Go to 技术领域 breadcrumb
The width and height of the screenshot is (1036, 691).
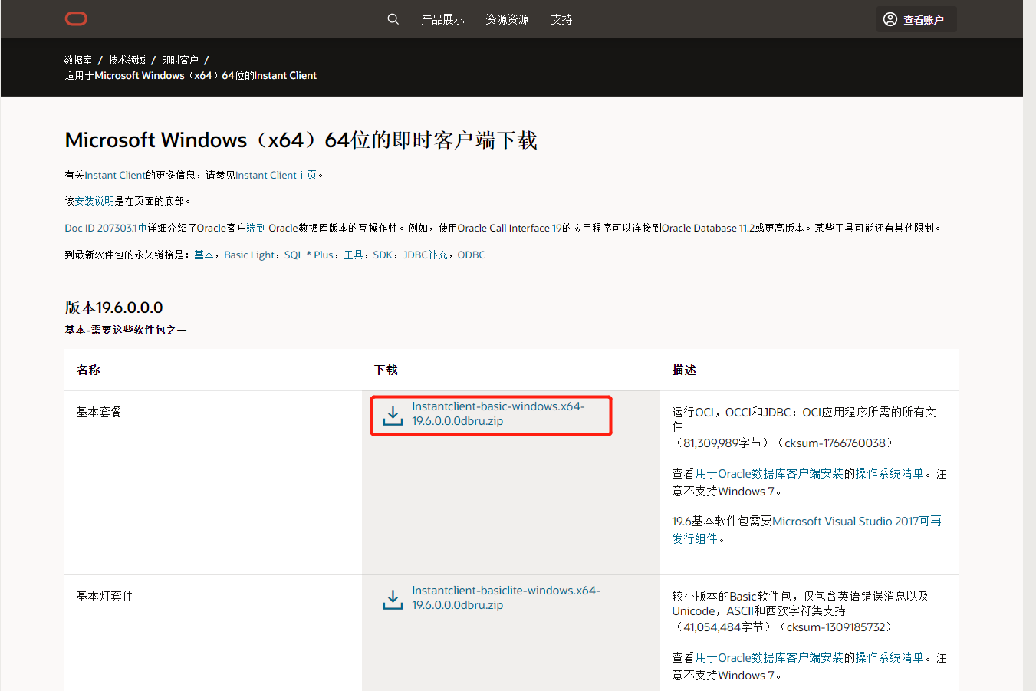click(127, 60)
